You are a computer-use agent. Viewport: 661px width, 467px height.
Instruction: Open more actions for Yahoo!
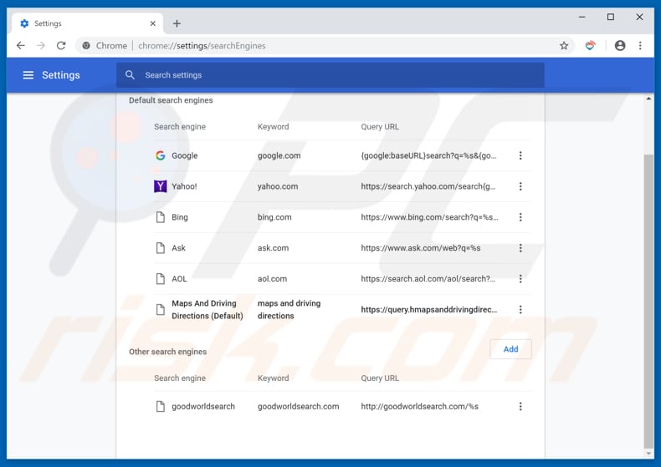[x=520, y=186]
